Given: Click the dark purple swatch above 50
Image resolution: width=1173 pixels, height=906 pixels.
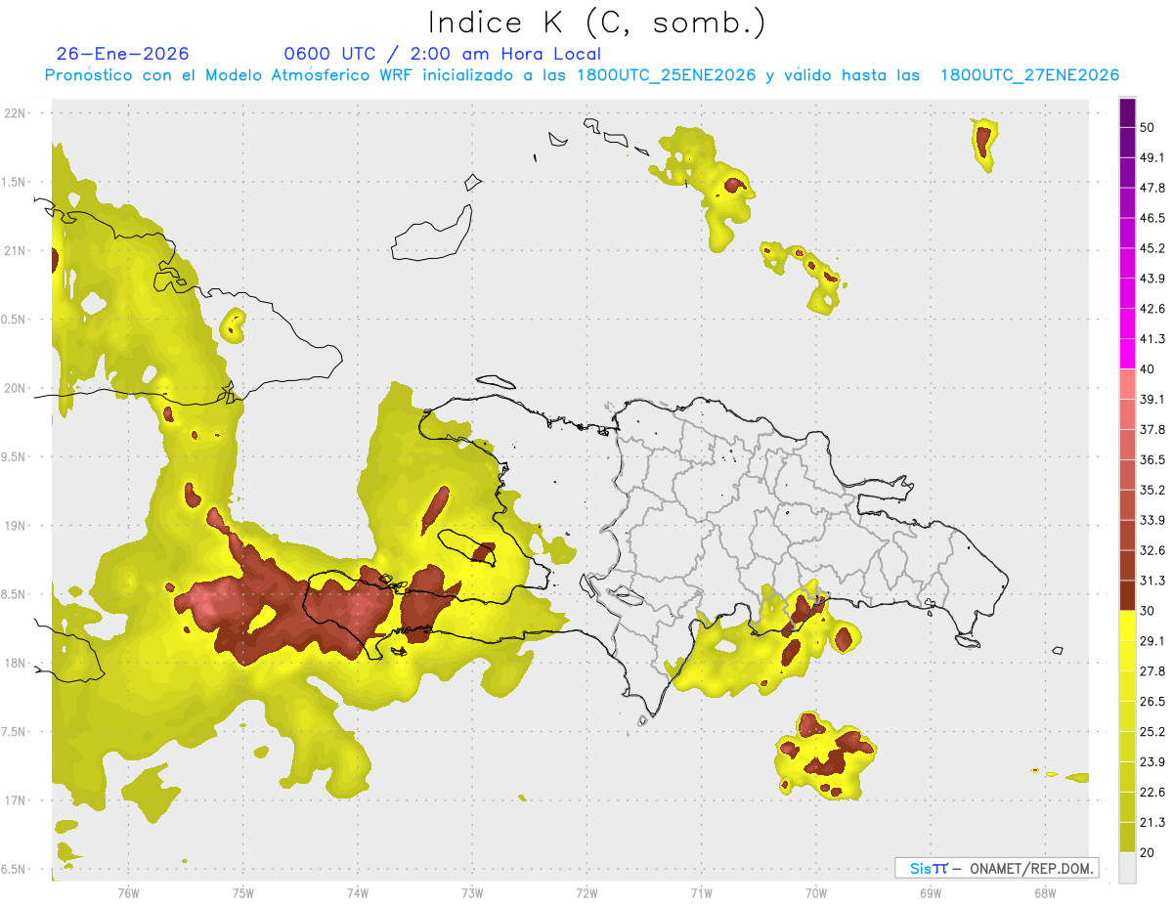Looking at the screenshot, I should pyautogui.click(x=1128, y=113).
